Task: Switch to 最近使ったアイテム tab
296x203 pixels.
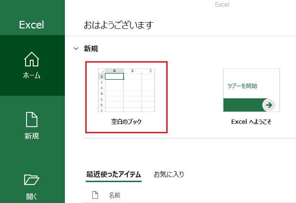Action: click(x=114, y=175)
